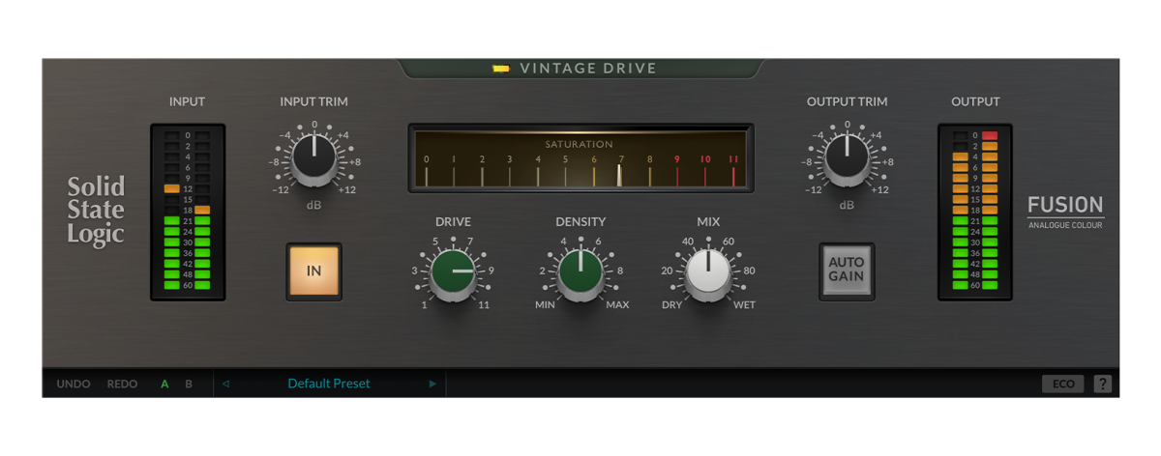Go to next preset arrow
1161x456 pixels.
pyautogui.click(x=432, y=384)
